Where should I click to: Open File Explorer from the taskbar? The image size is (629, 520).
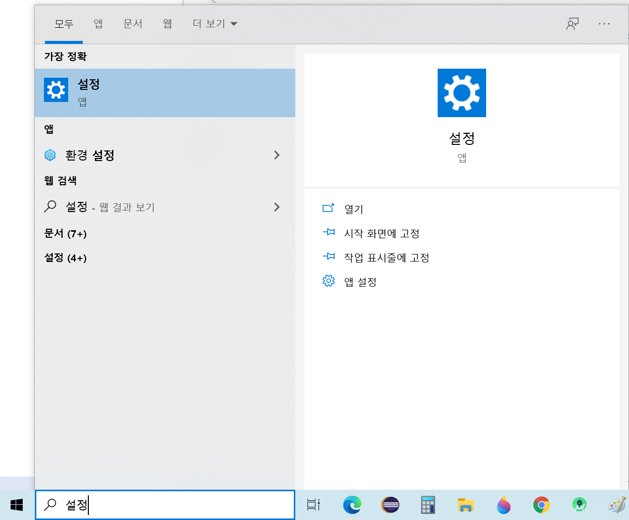[x=465, y=505]
